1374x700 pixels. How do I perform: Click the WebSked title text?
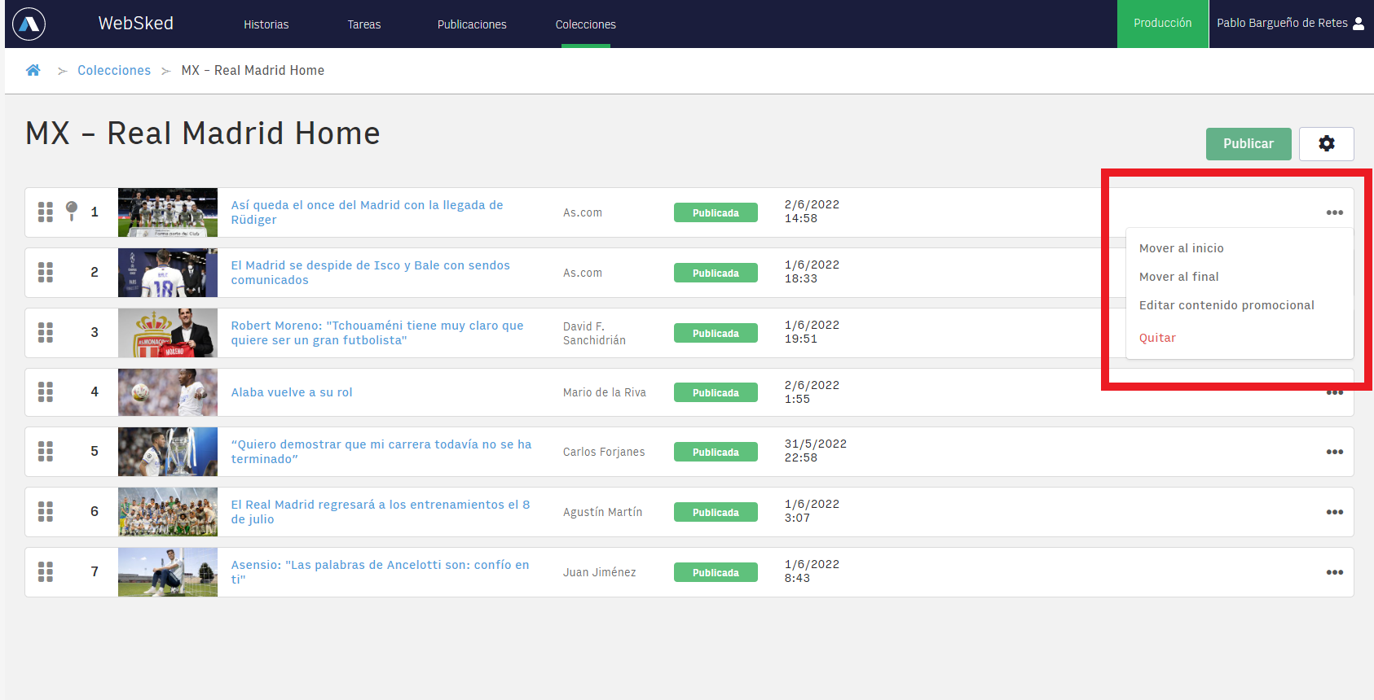point(135,24)
